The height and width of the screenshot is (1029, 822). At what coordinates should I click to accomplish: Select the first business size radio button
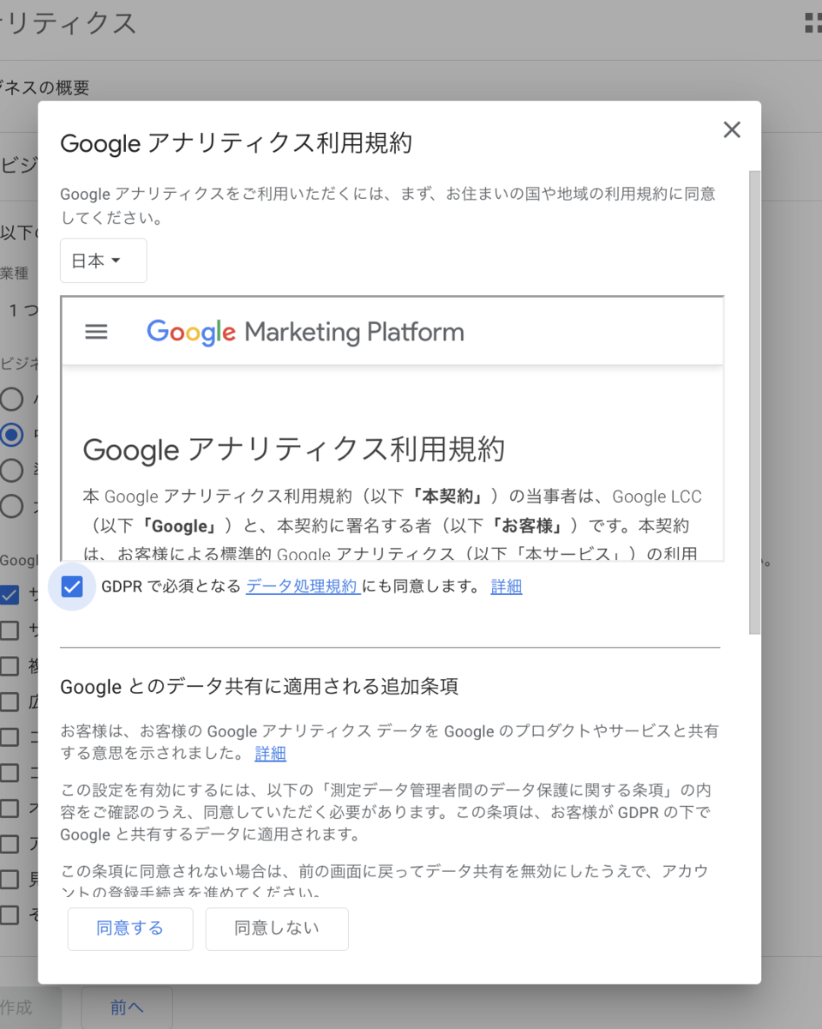[x=11, y=399]
